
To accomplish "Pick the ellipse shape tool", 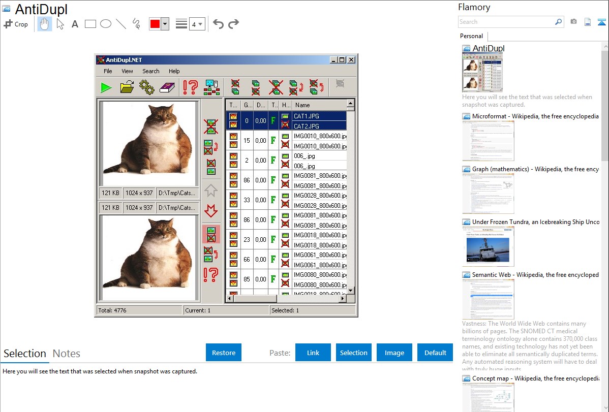I will [x=106, y=24].
